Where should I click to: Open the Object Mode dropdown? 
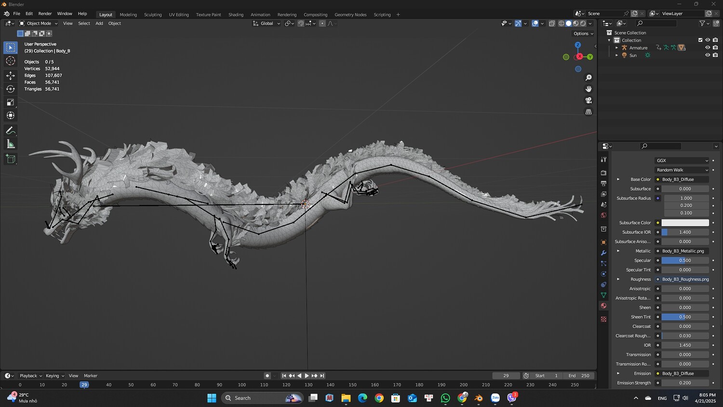click(x=39, y=23)
